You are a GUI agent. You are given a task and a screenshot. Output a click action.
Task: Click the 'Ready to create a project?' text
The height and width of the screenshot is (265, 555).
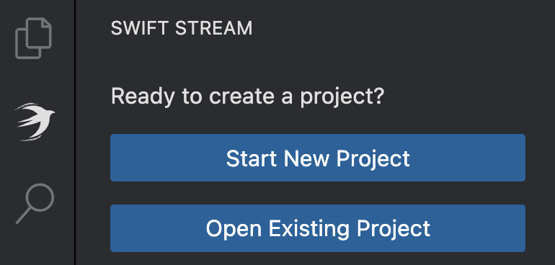point(247,96)
